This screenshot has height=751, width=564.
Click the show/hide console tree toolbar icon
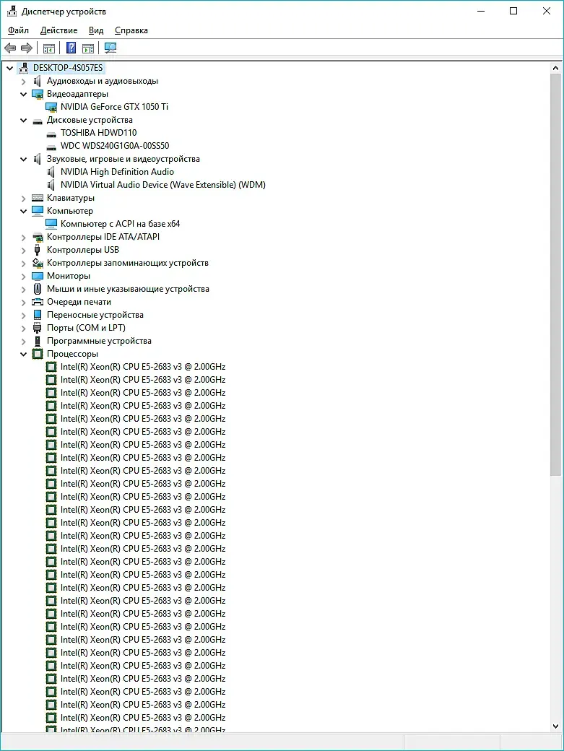[49, 48]
